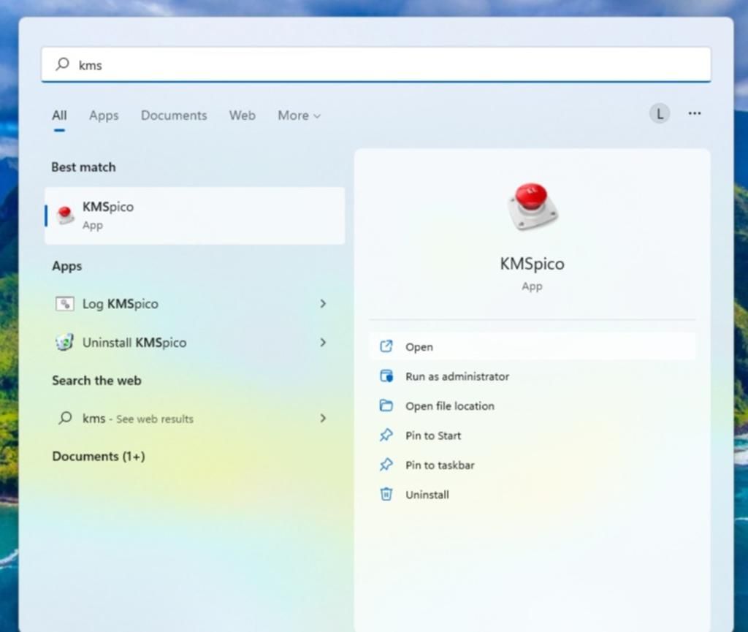
Task: Click the Uninstall KMSpico recycle icon
Action: [x=65, y=342]
